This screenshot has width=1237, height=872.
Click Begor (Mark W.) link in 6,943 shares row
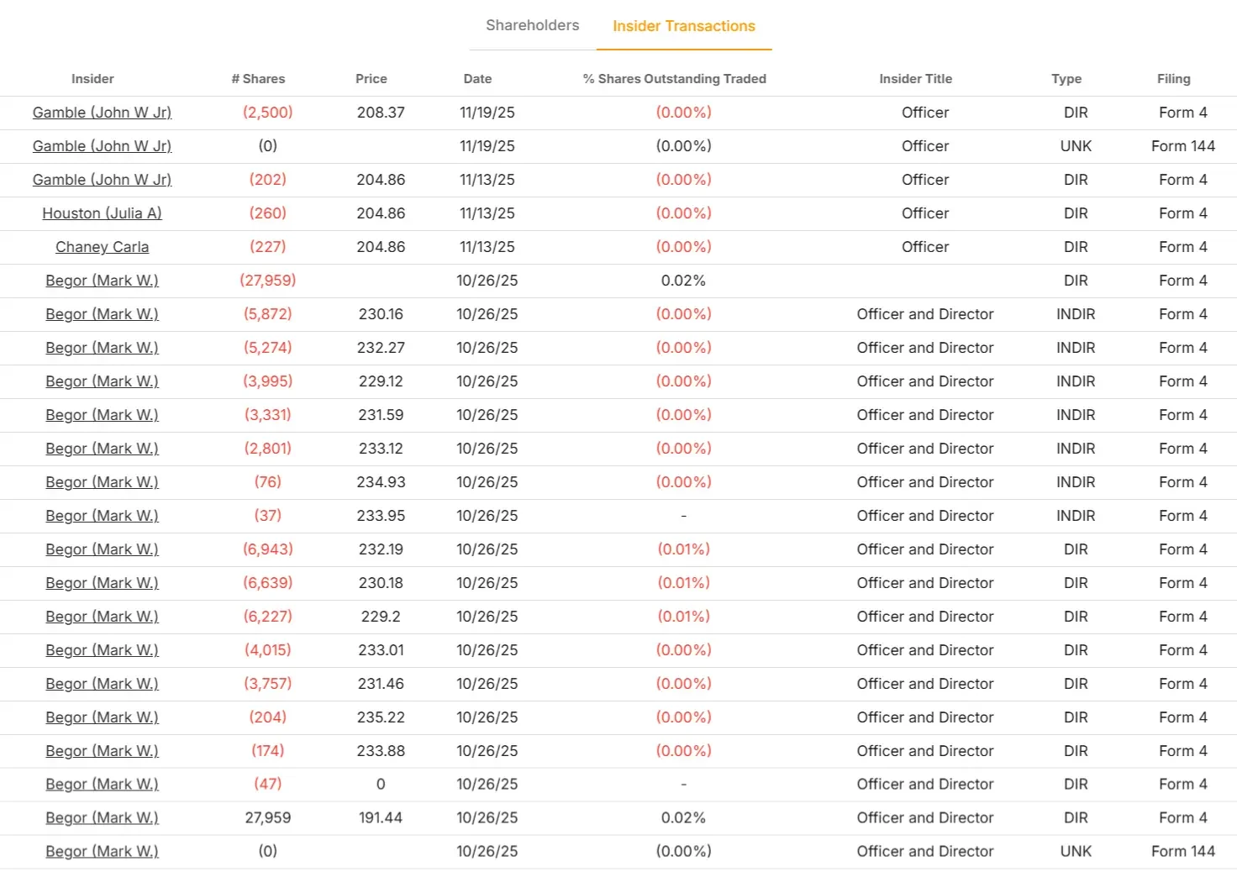coord(102,549)
